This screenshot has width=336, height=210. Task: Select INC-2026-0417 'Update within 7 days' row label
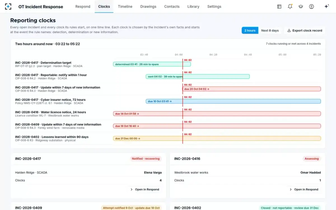58,87
